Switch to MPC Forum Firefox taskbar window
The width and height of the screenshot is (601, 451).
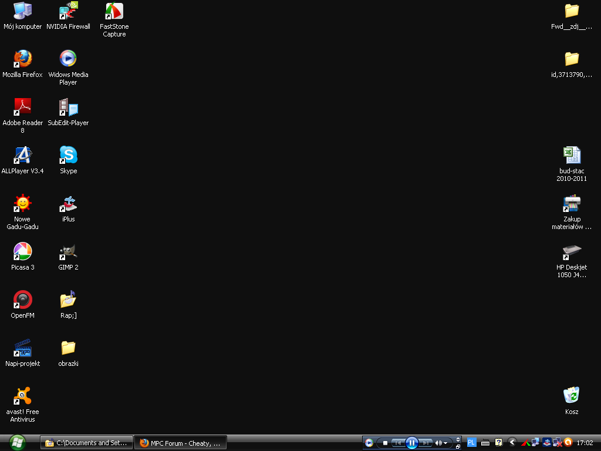[181, 443]
